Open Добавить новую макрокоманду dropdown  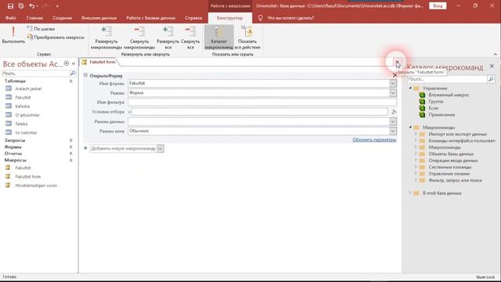160,149
